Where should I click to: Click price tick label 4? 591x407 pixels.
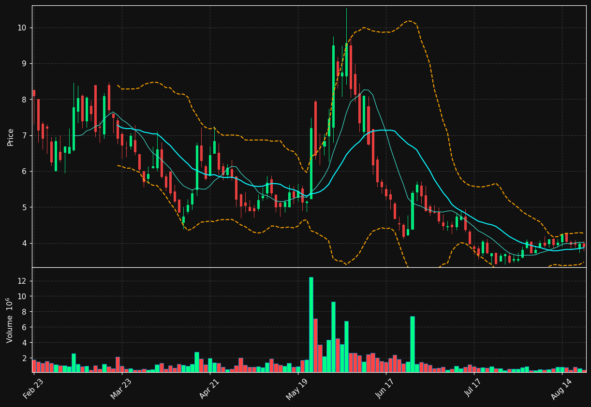(24, 243)
